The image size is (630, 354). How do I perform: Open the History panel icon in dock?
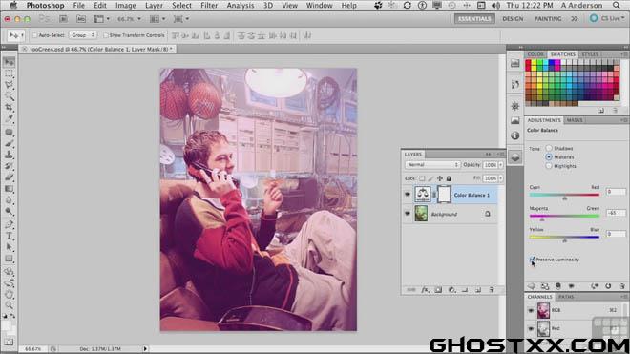515,84
